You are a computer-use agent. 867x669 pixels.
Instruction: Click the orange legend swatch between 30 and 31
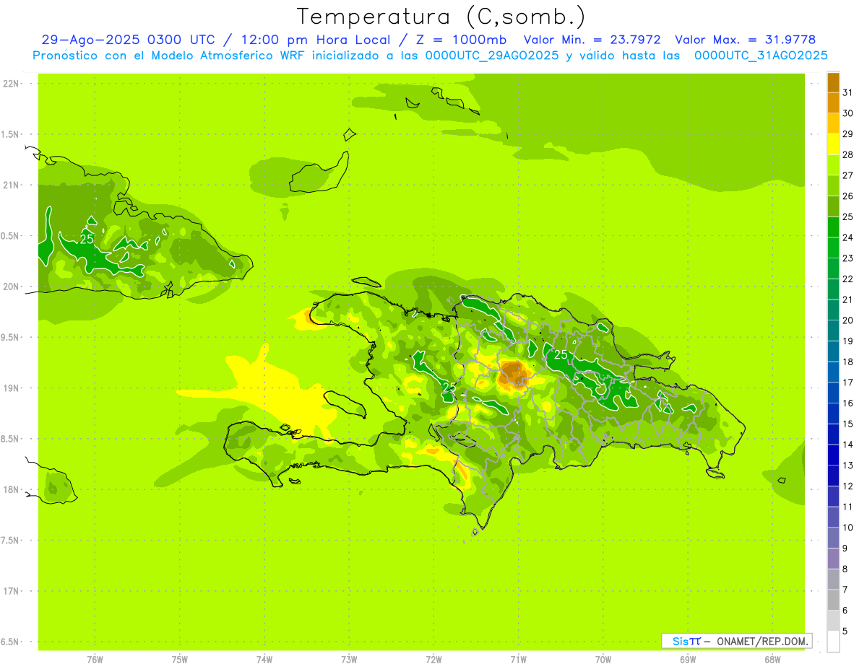[x=833, y=102]
